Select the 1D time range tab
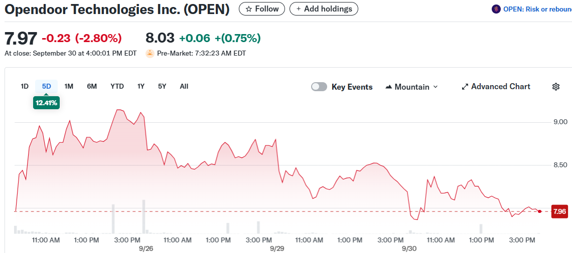Image resolution: width=572 pixels, height=253 pixels. pyautogui.click(x=25, y=86)
